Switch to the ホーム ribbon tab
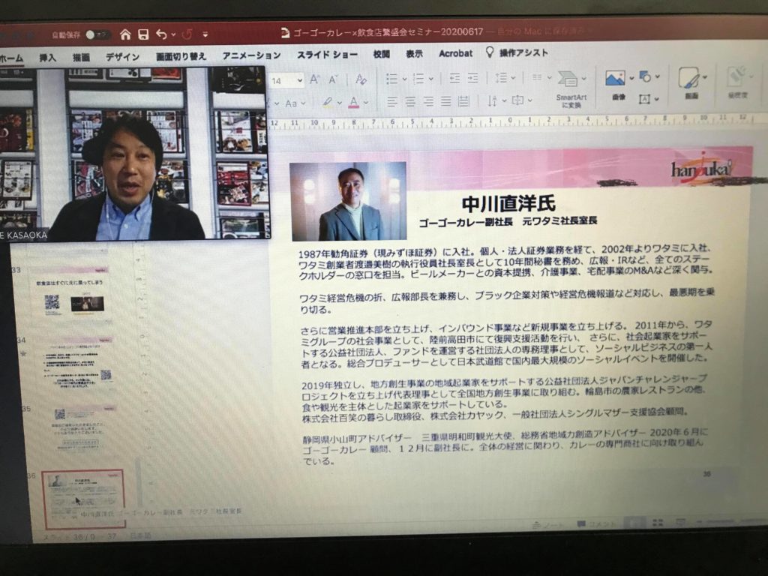768x576 pixels. point(11,58)
